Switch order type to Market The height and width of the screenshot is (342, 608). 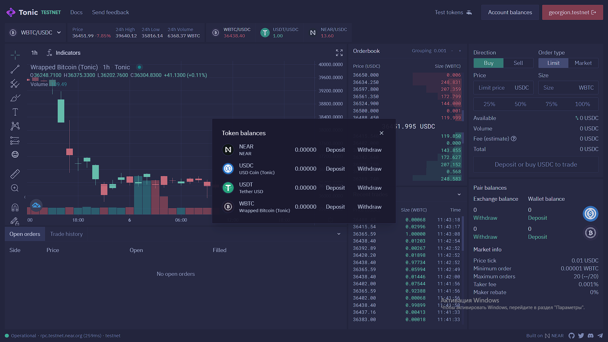tap(583, 63)
